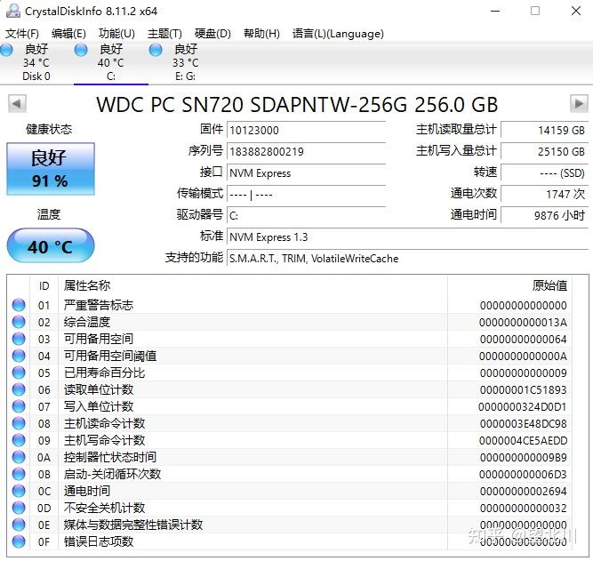Click the supported features field with TRIM

[x=407, y=259]
